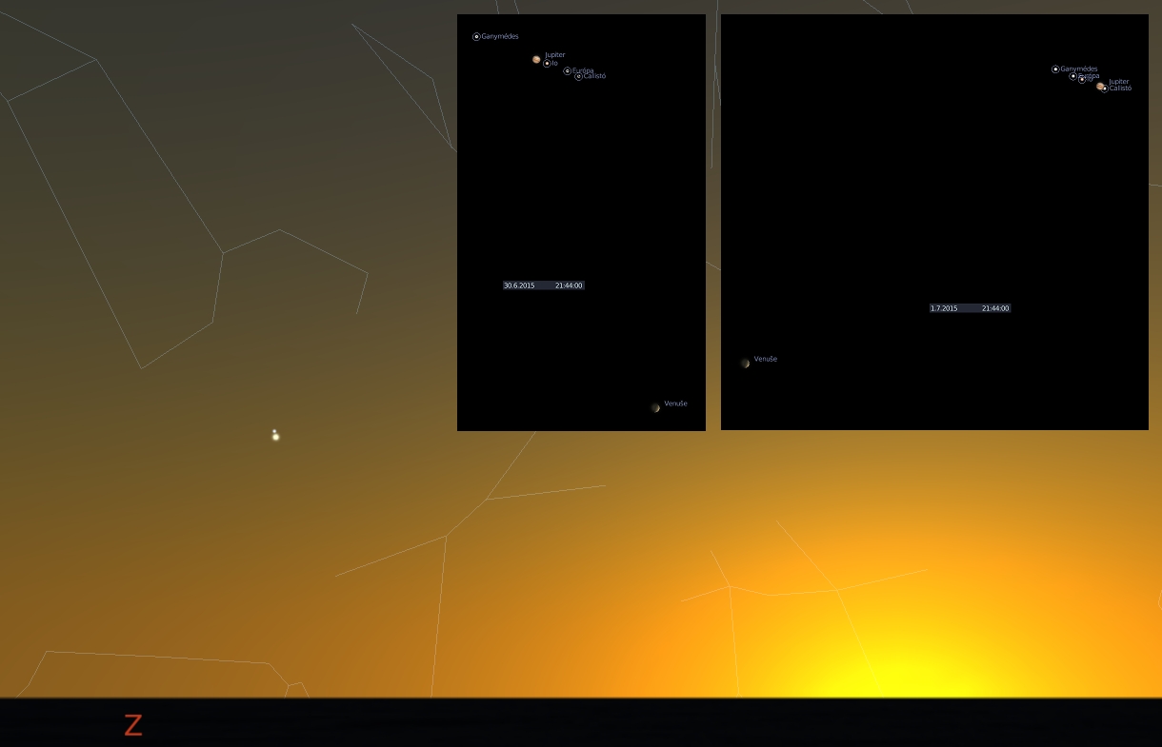Click Io moon marker in the 30.6.2015 inset

point(547,64)
